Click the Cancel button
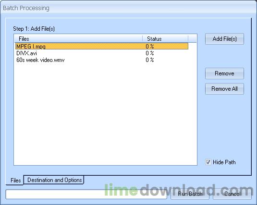 (x=232, y=194)
